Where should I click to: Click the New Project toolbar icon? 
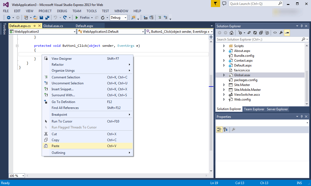[26, 18]
